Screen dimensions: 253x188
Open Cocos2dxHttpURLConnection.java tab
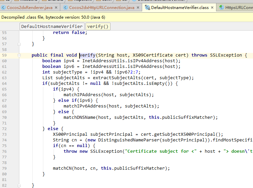click(102, 8)
